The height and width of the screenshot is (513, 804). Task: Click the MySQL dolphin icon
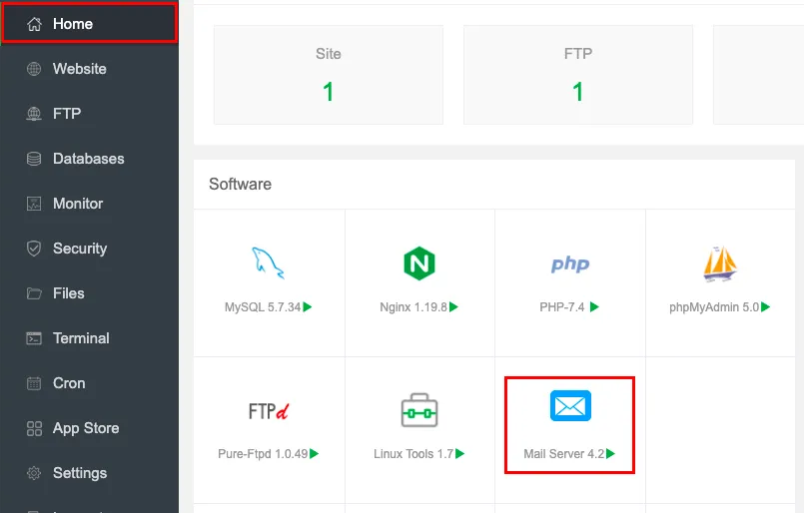[269, 262]
